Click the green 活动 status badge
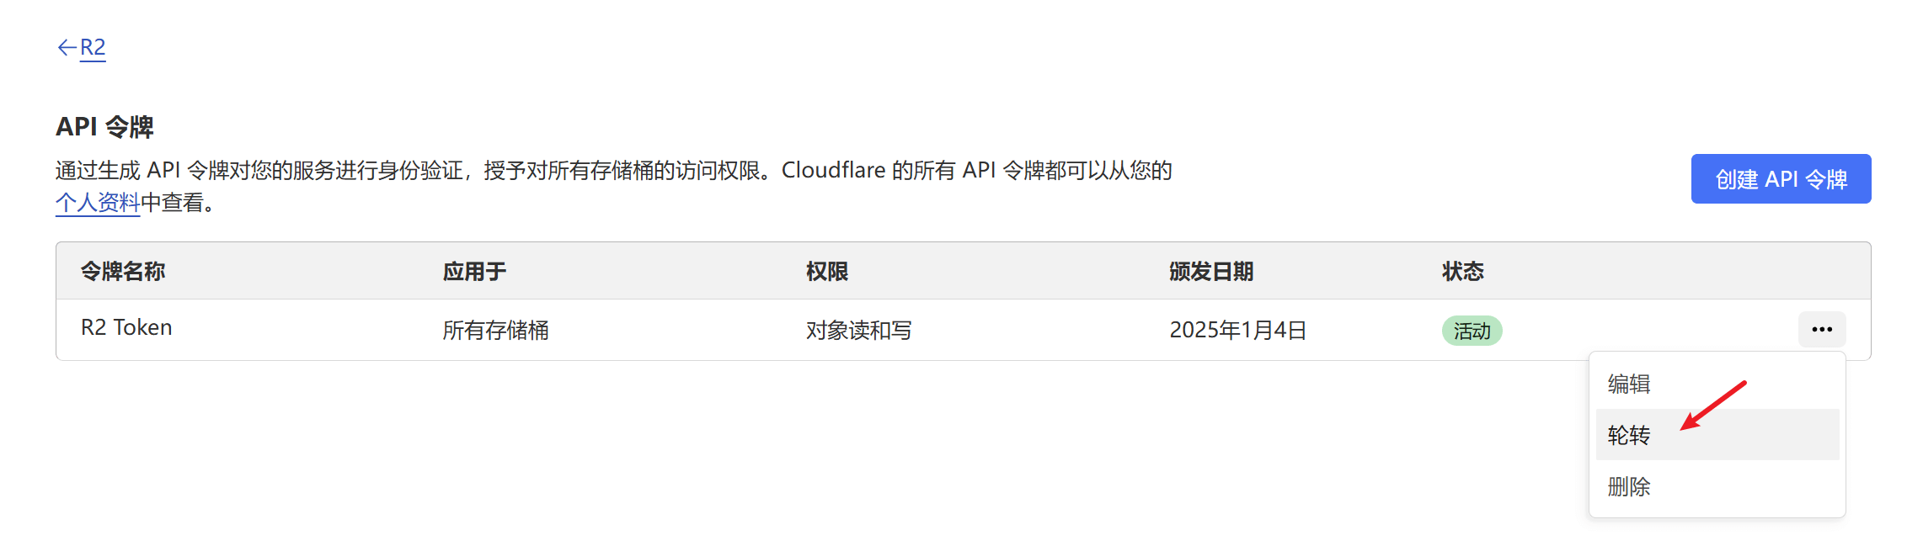This screenshot has height=546, width=1907. 1472,331
